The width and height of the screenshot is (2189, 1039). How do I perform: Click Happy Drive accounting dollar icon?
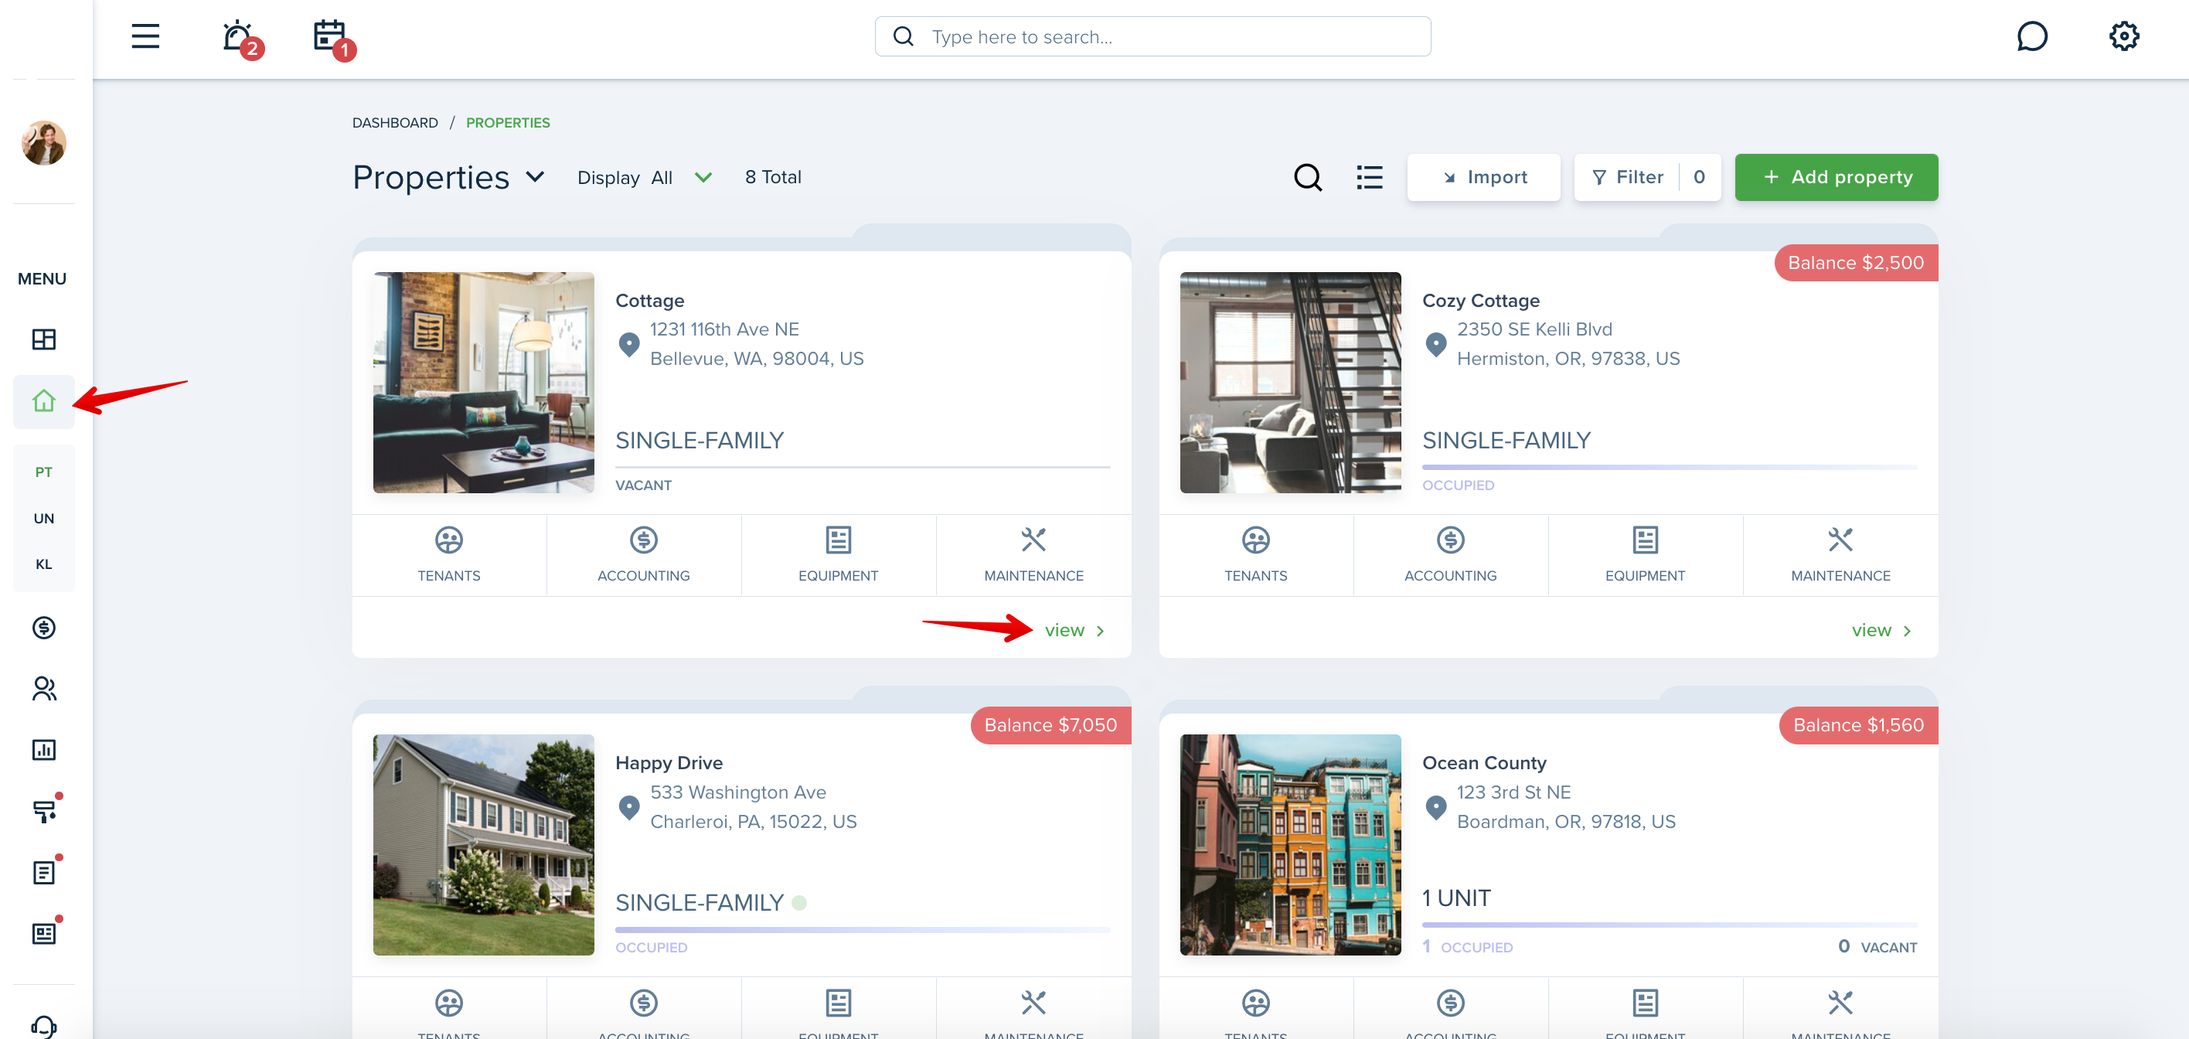(643, 1003)
